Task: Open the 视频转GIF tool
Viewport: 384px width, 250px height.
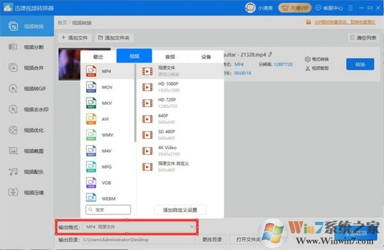Action: 27,88
